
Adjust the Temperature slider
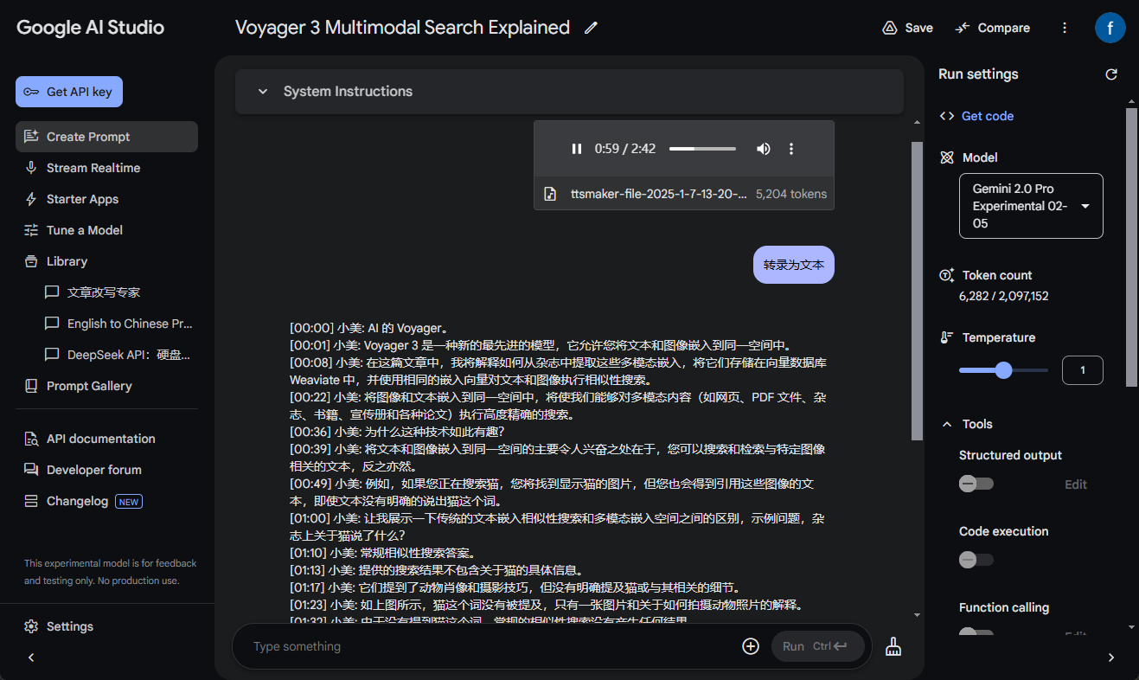(1003, 370)
